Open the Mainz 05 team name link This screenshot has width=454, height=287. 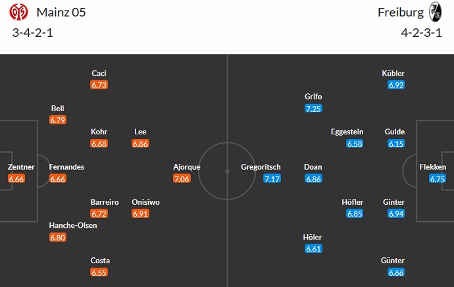click(x=61, y=13)
